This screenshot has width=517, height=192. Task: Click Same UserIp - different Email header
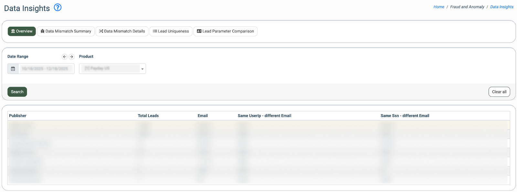(264, 116)
